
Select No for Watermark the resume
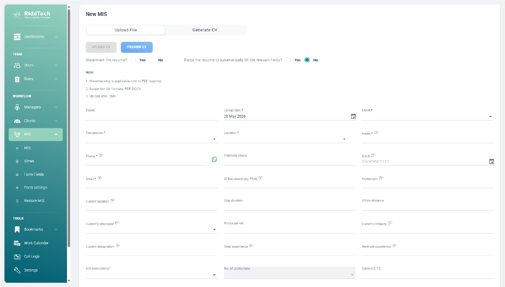pyautogui.click(x=152, y=60)
